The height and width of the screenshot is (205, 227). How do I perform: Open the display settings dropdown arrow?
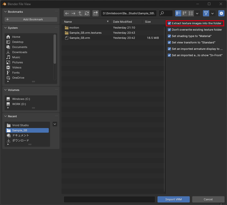point(197,13)
